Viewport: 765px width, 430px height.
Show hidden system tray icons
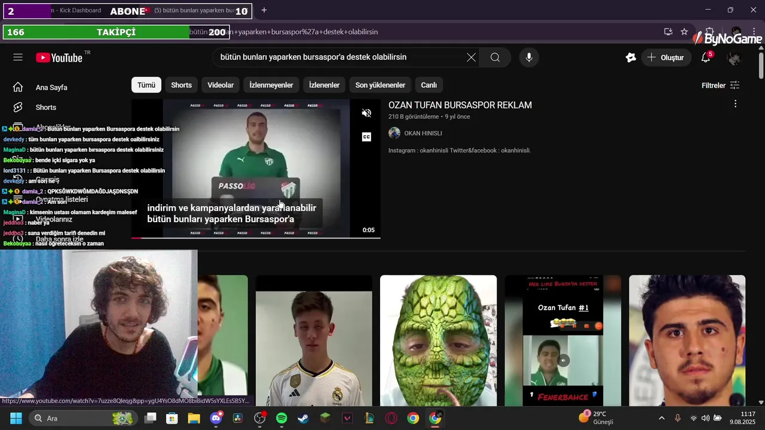662,418
